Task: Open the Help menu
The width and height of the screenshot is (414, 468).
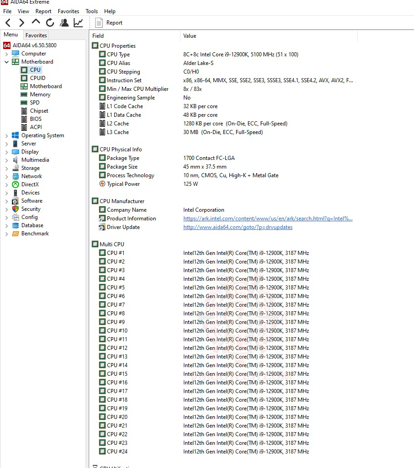Action: 110,11
